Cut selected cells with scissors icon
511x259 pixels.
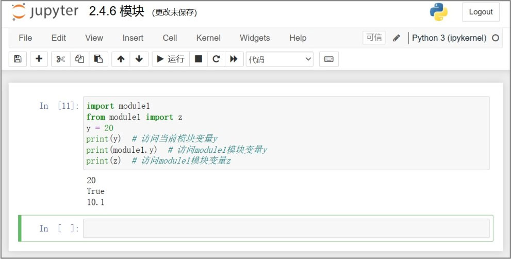tap(61, 59)
